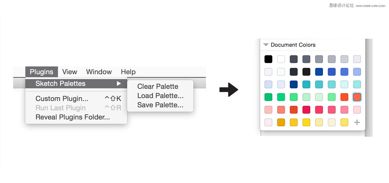Choose the white swatch next to black
The height and width of the screenshot is (183, 389).
tap(281, 59)
